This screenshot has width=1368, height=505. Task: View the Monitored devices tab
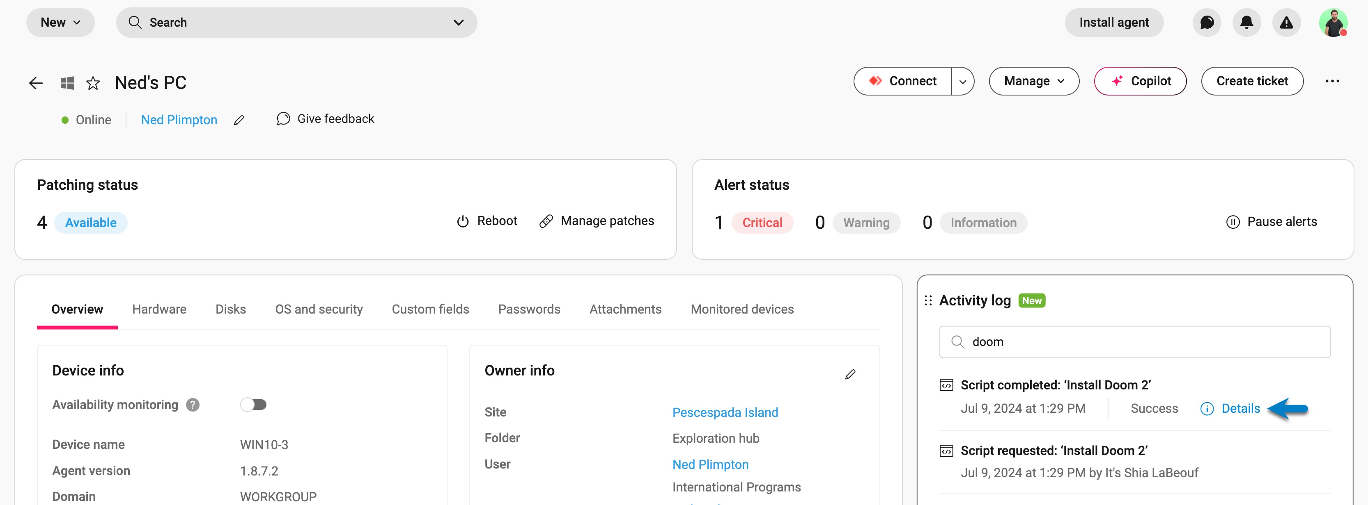pyautogui.click(x=742, y=309)
